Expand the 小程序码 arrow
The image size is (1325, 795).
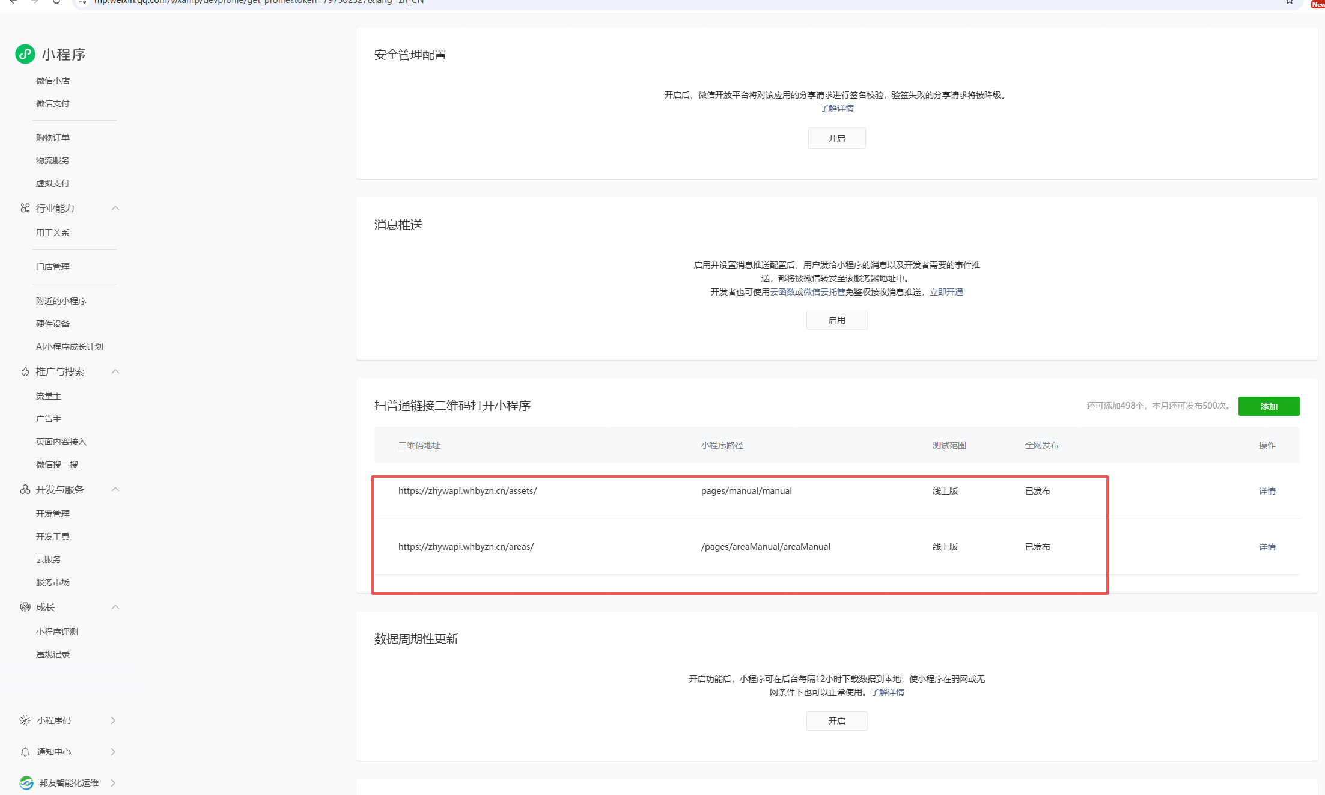(113, 720)
